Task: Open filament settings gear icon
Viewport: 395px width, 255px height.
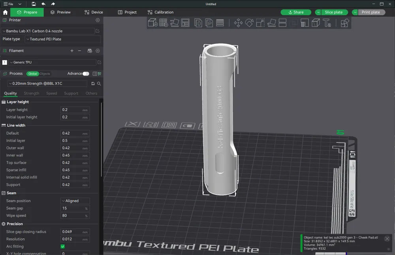Action: point(98,51)
